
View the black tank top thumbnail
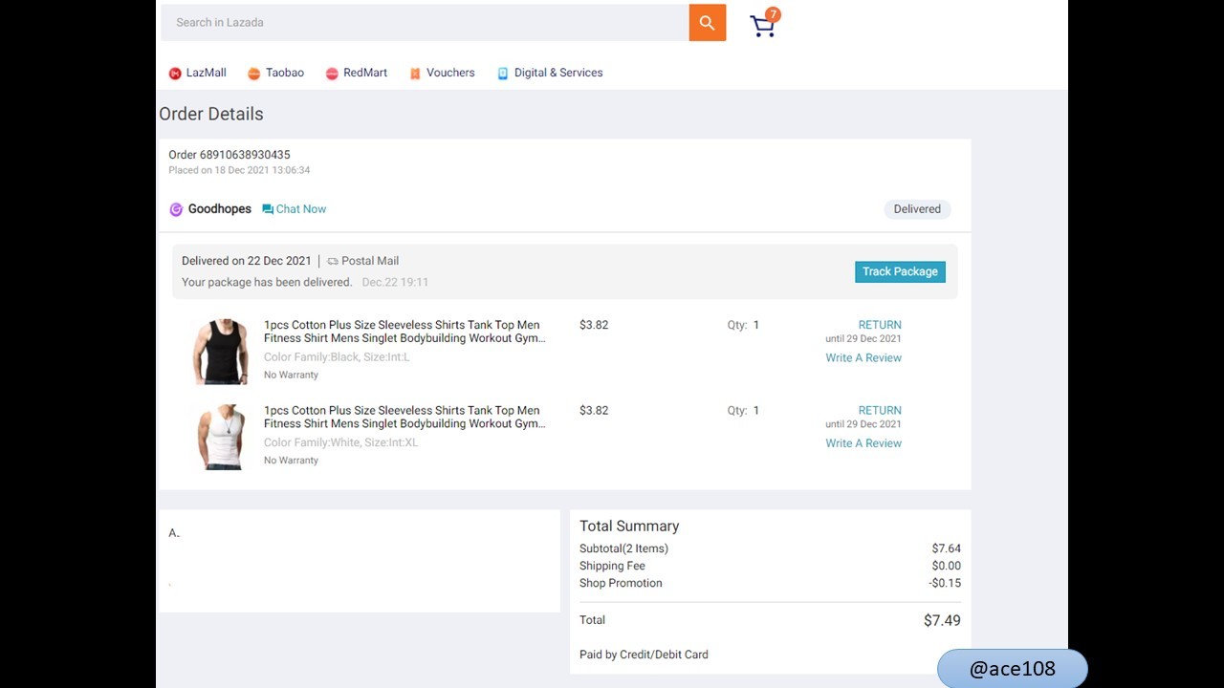coord(221,352)
